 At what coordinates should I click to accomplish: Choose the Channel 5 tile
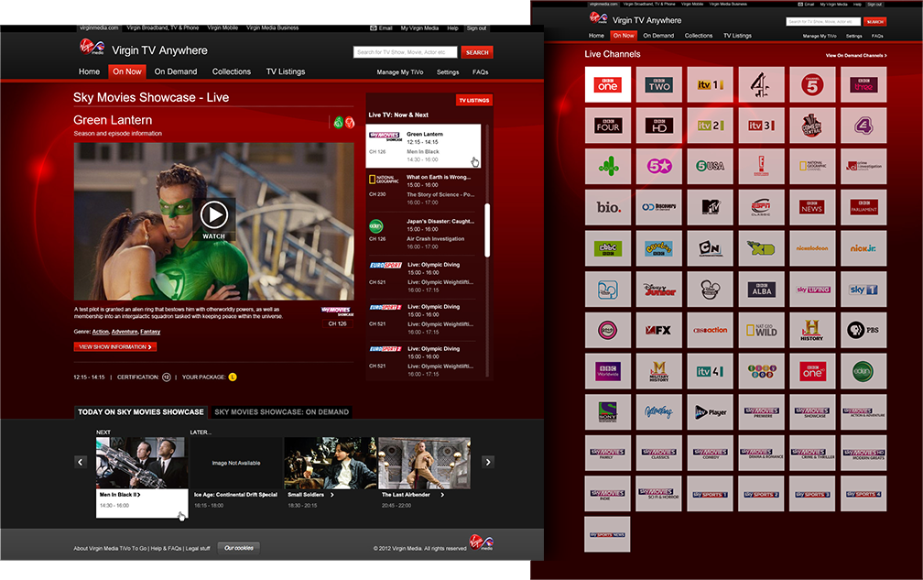(812, 85)
